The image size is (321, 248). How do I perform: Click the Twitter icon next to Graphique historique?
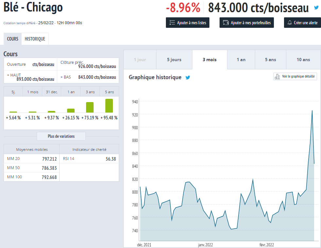pos(188,77)
